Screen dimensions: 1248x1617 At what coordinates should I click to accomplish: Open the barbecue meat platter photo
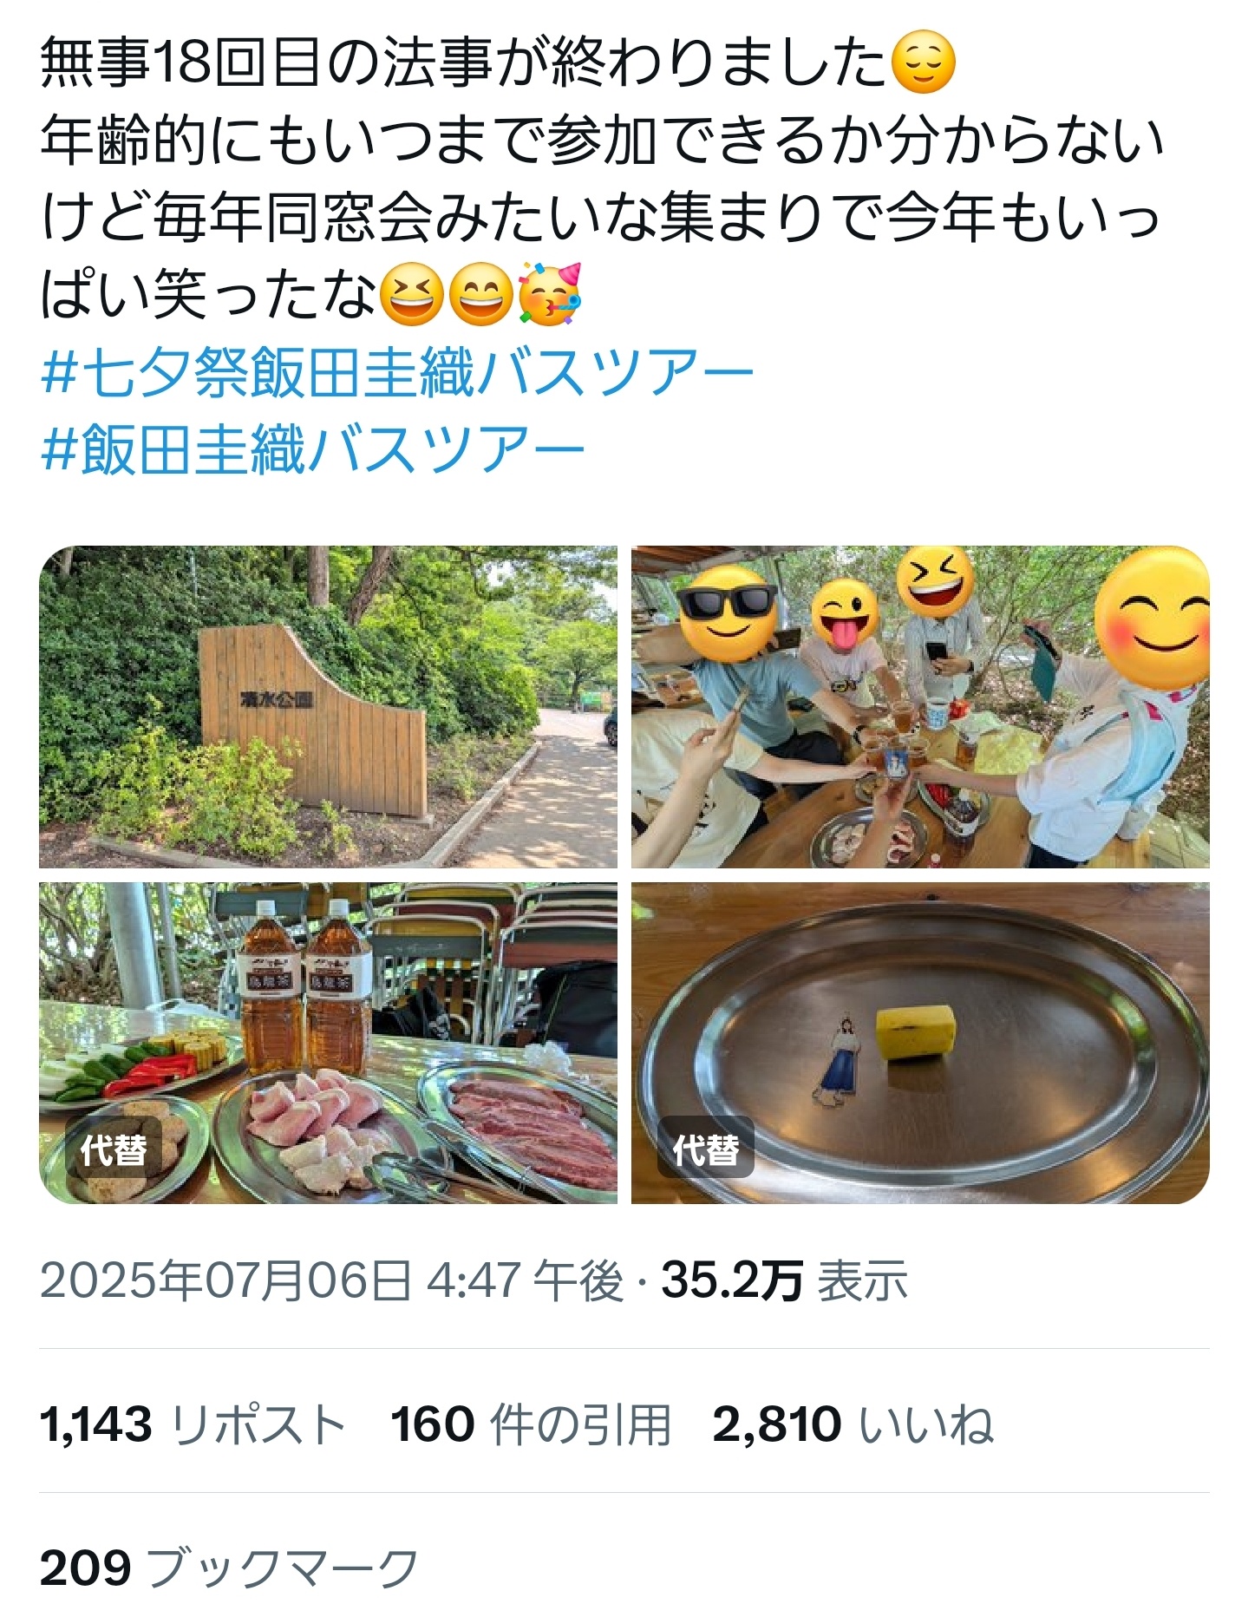tap(328, 1043)
